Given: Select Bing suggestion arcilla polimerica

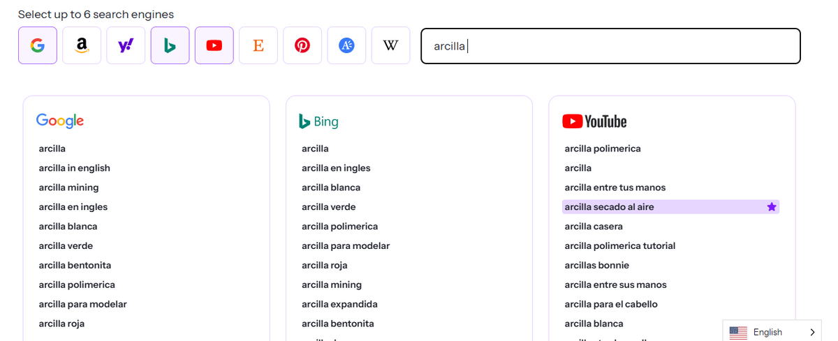Looking at the screenshot, I should coord(340,227).
